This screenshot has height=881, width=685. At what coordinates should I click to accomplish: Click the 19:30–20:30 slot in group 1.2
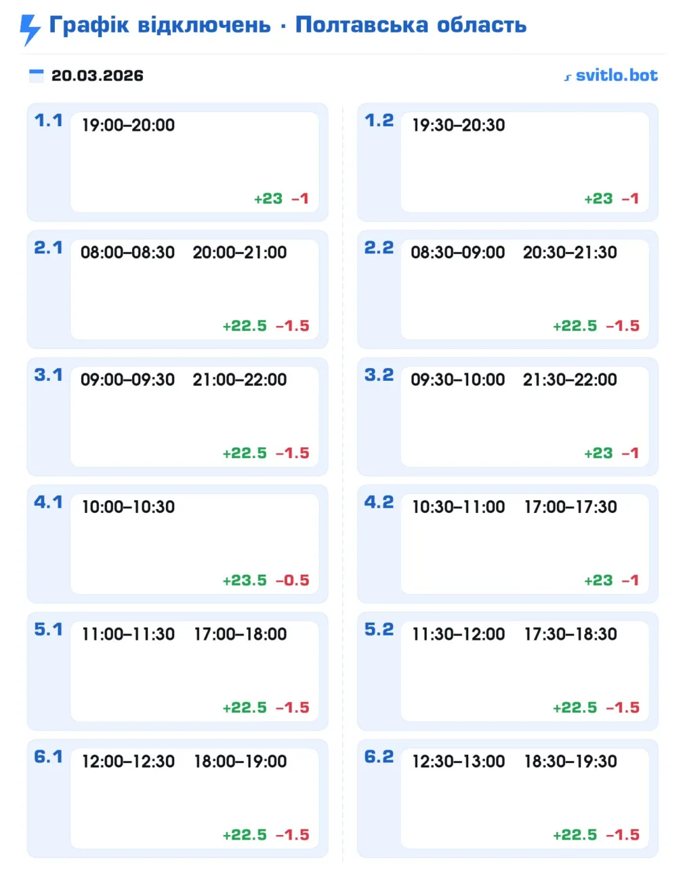click(459, 125)
